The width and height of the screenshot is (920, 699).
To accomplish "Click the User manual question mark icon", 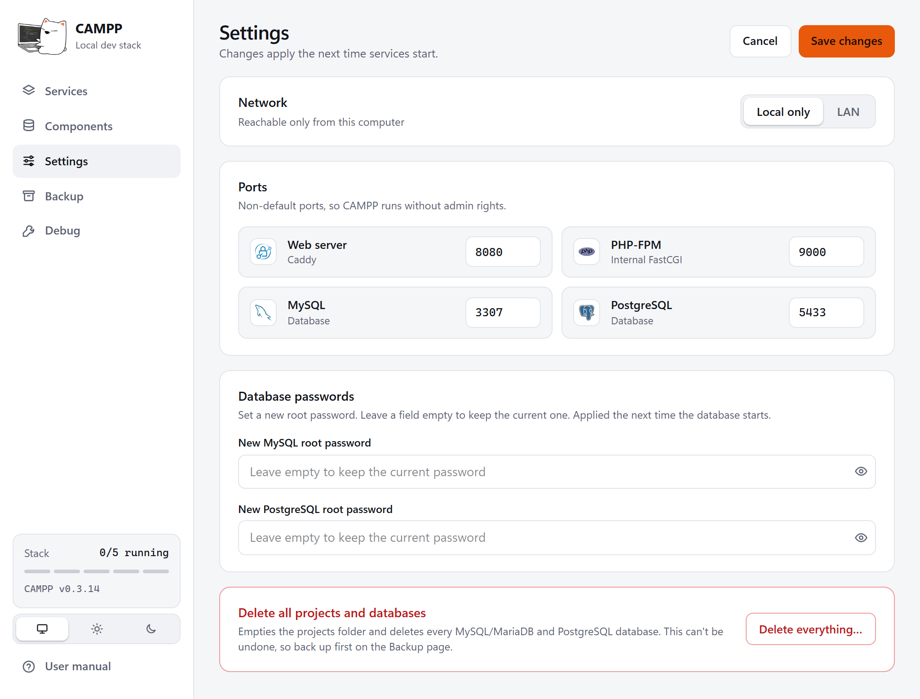I will [29, 667].
